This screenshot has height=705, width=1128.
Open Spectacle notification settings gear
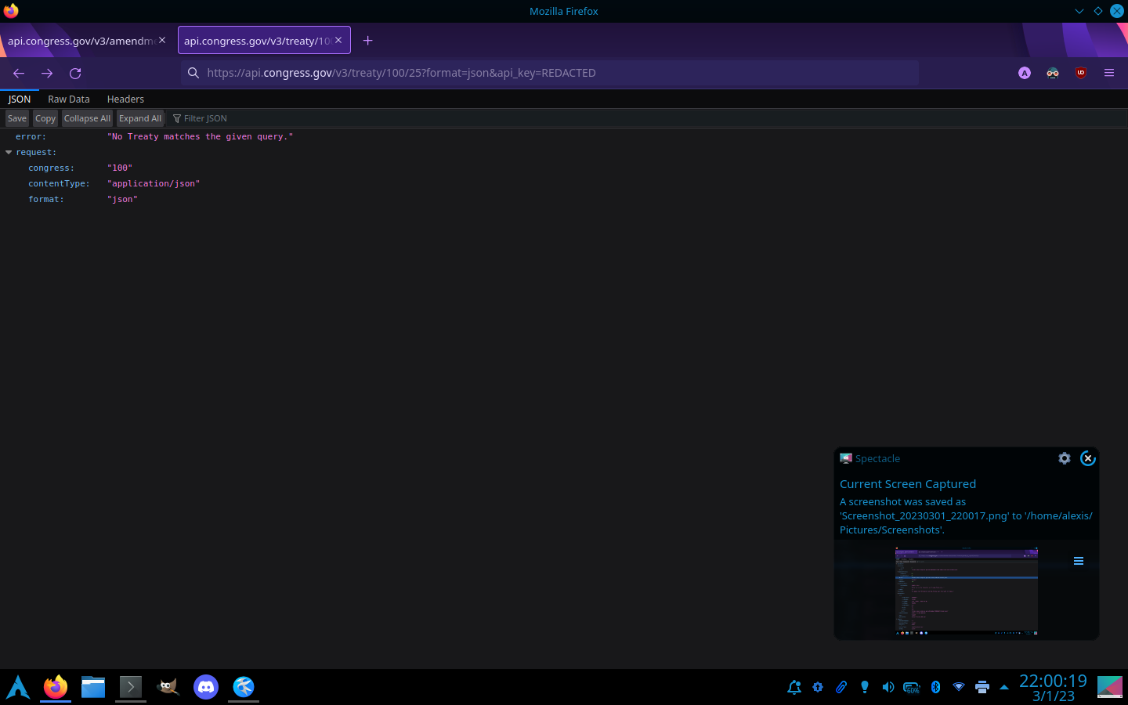pyautogui.click(x=1064, y=458)
